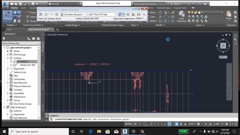
Task: Toggle grid display on status bar
Action: coord(135,124)
